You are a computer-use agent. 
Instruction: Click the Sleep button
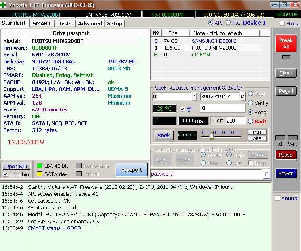coord(286,73)
